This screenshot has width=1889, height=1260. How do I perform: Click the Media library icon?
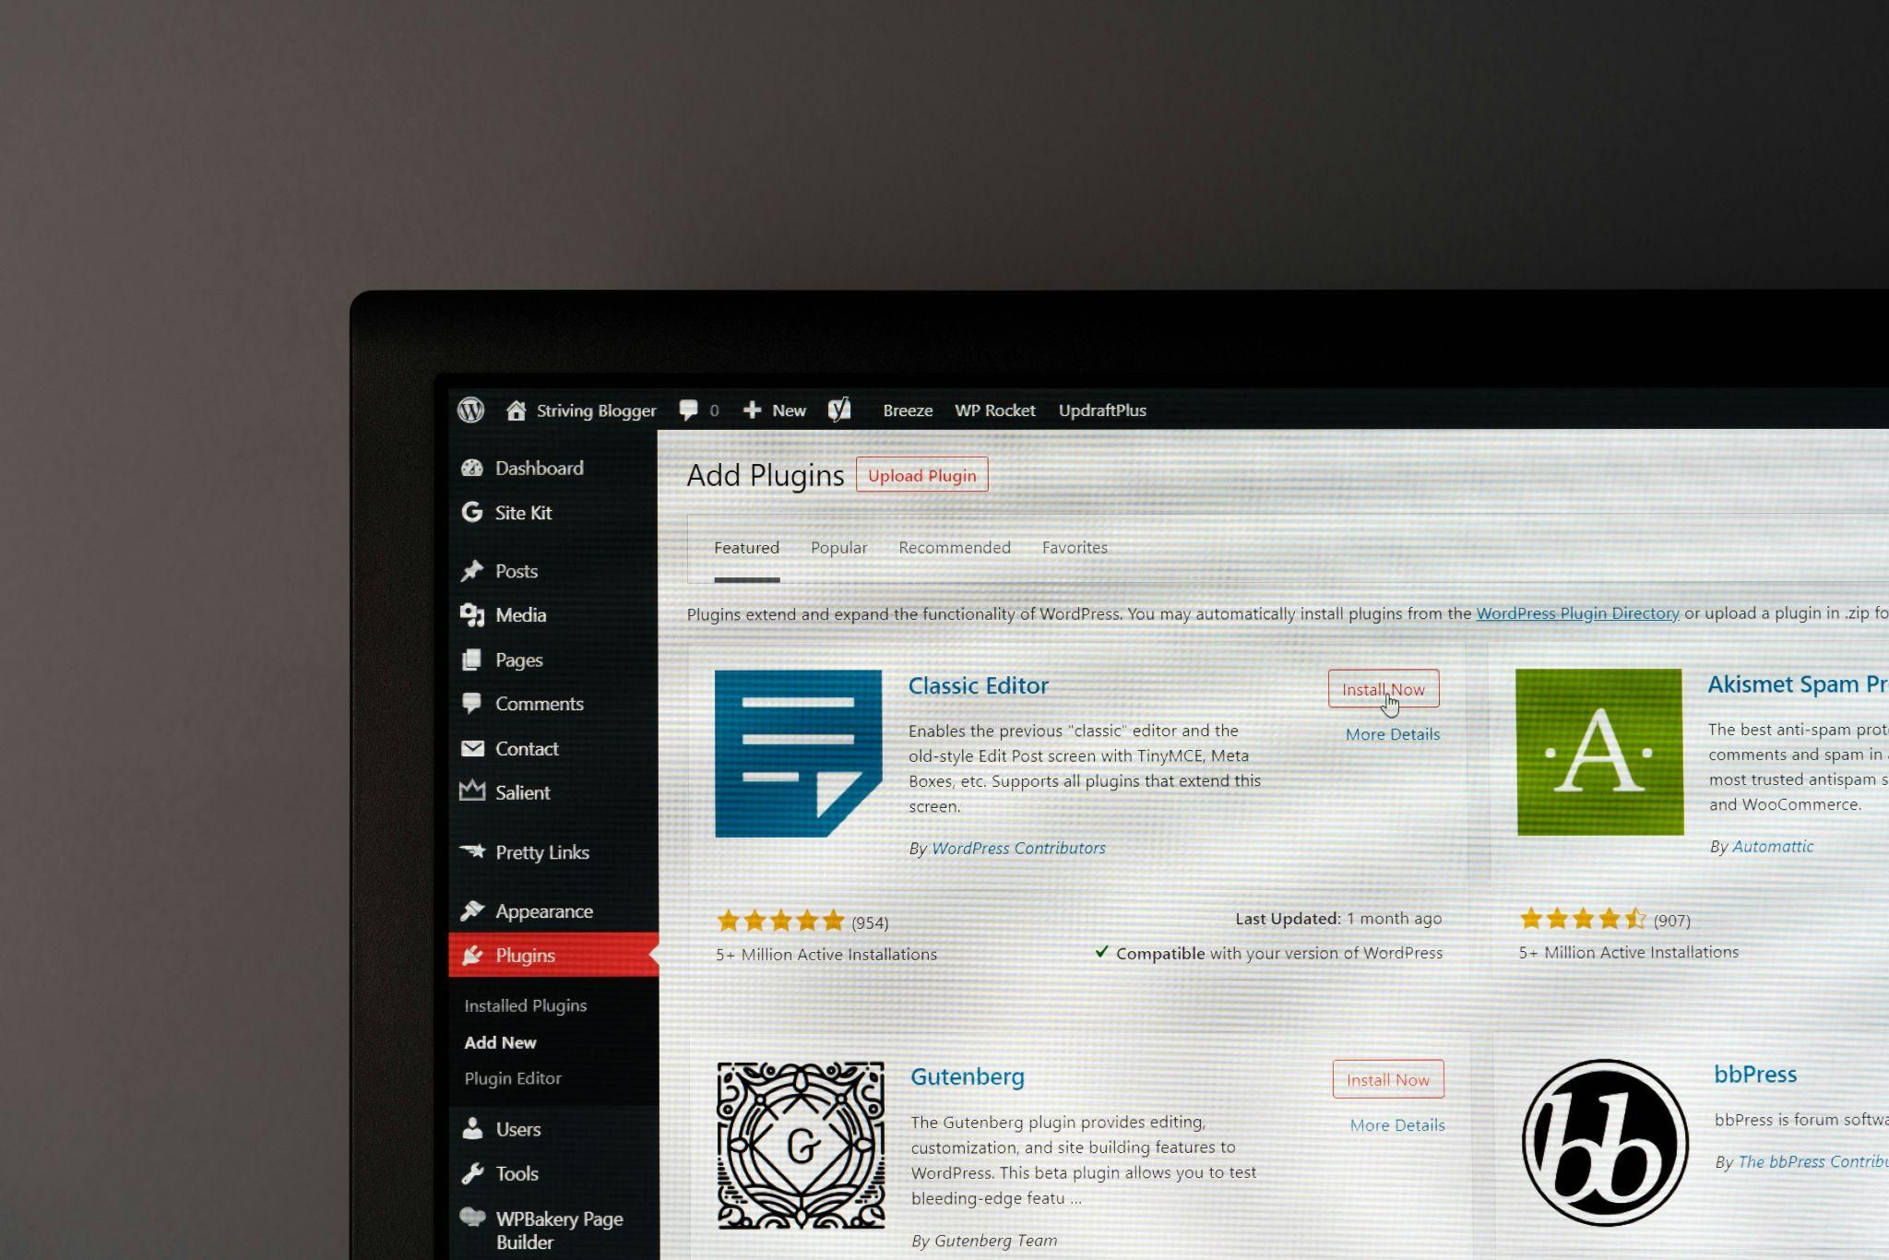coord(474,614)
